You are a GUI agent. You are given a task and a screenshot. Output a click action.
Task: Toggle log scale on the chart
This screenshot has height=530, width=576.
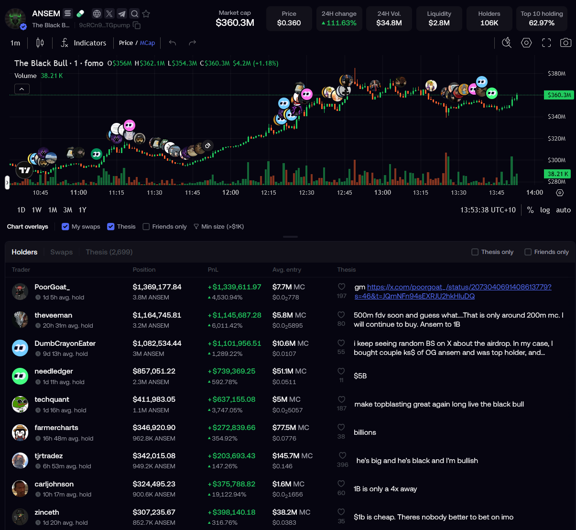pos(545,210)
